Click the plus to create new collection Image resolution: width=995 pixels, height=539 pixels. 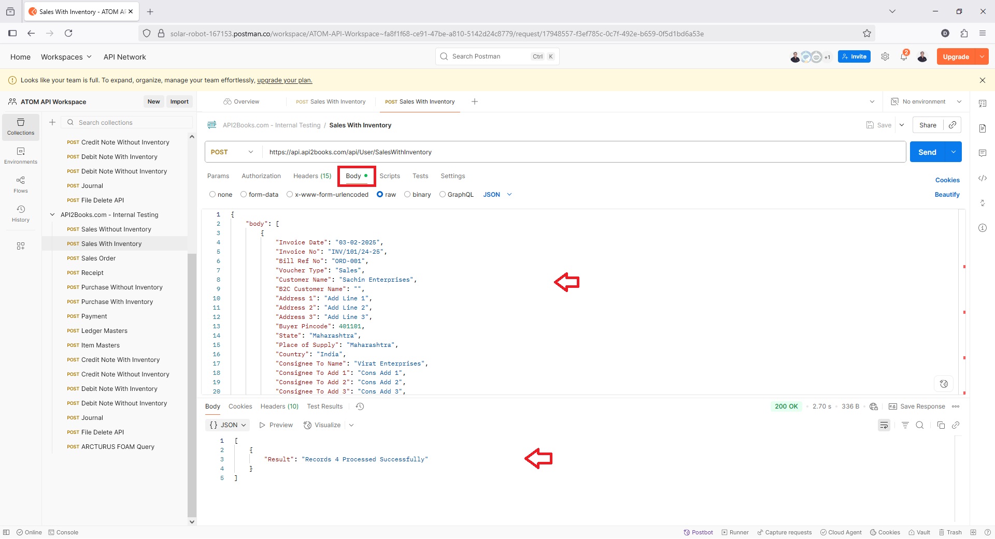click(52, 122)
